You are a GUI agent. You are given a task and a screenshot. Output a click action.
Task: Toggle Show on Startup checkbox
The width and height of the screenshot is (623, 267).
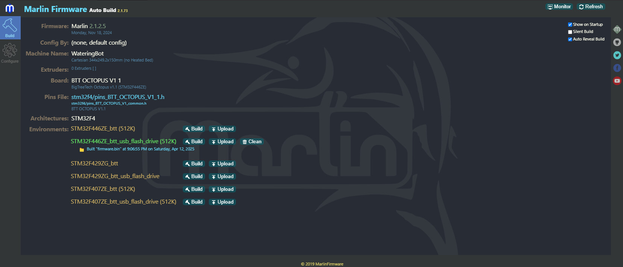[x=570, y=25]
